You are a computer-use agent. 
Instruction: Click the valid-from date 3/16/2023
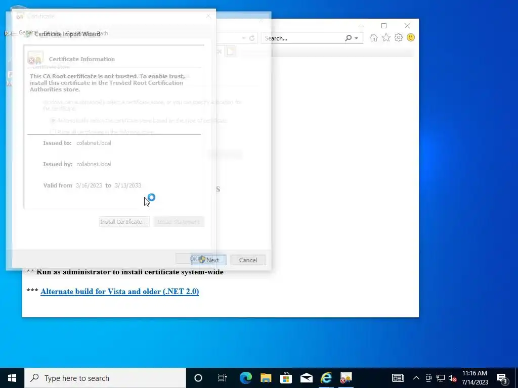click(x=89, y=185)
